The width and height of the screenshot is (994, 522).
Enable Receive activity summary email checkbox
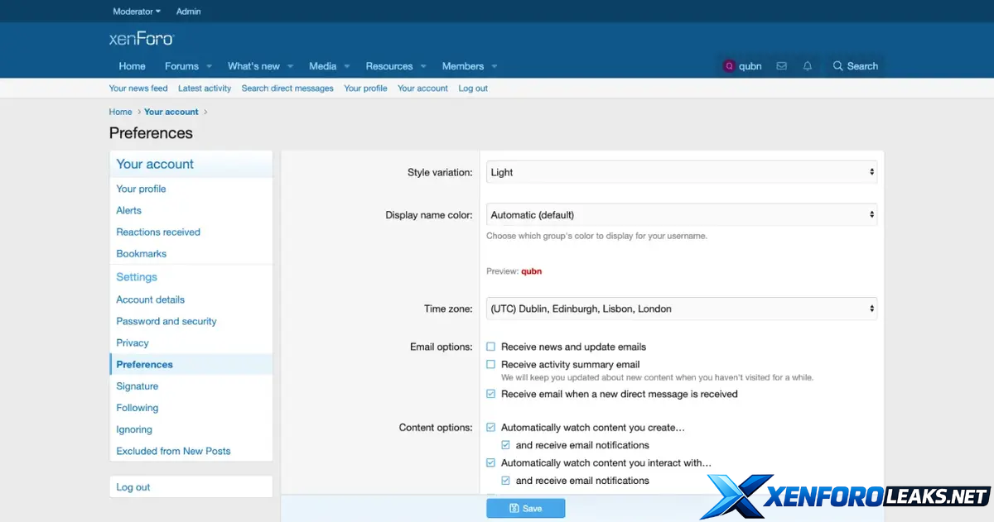491,364
